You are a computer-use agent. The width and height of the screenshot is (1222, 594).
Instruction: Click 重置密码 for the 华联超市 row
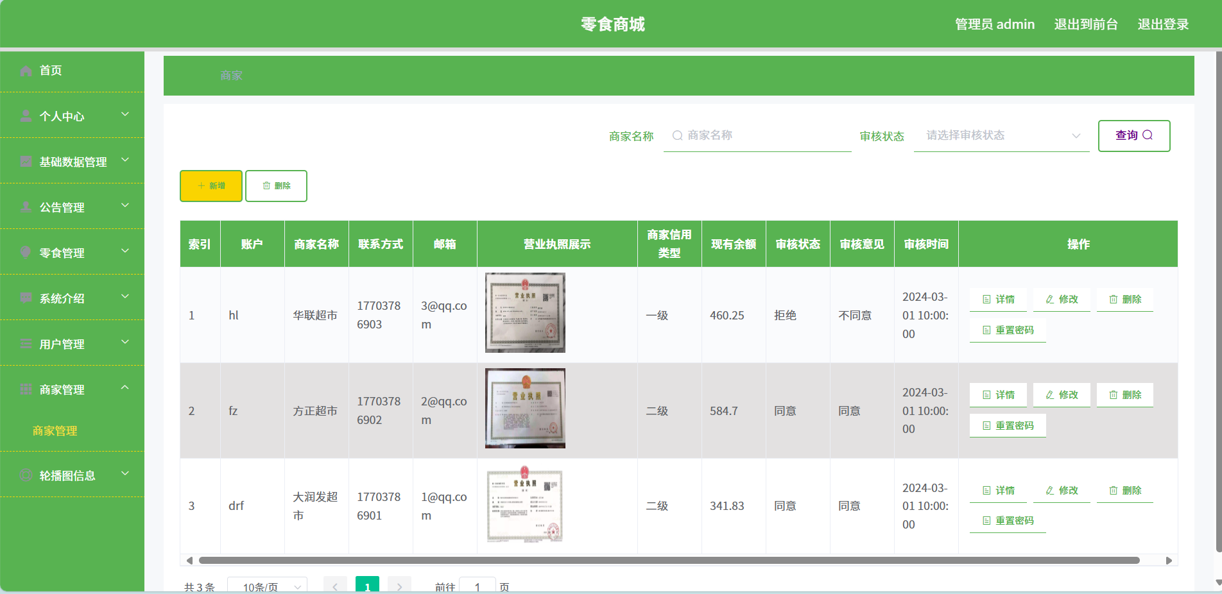point(1008,330)
